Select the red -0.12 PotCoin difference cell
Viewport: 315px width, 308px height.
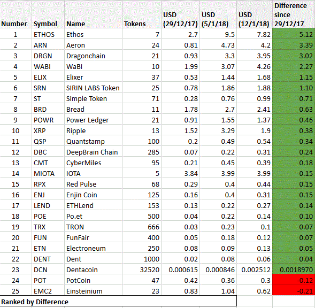(294, 280)
